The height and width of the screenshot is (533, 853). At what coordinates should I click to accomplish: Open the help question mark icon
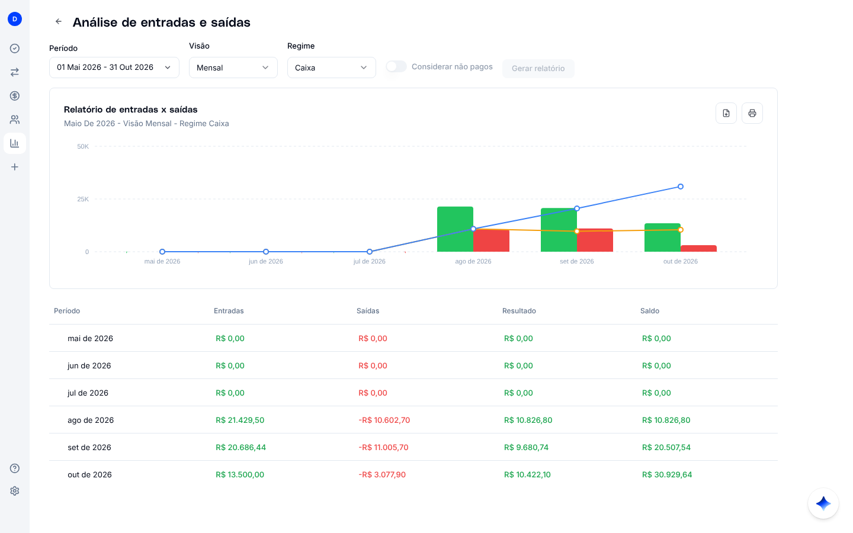tap(15, 468)
